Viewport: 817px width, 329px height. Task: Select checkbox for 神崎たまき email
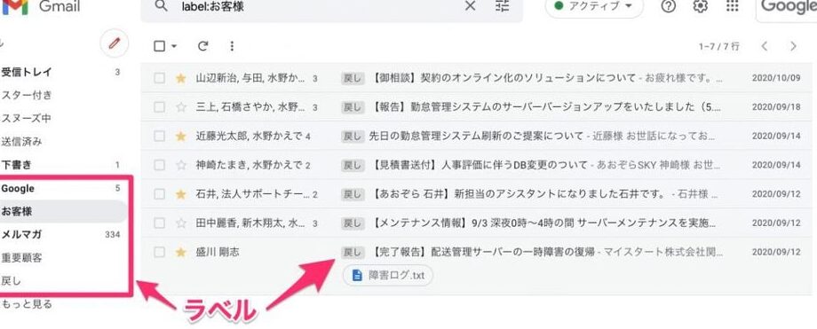(160, 166)
